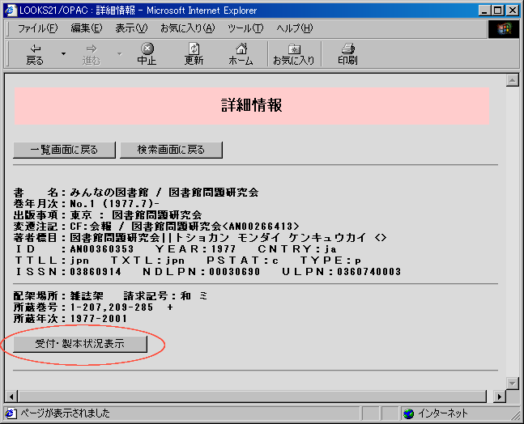
Task: Open the 表示(V) menu
Action: coord(131,28)
